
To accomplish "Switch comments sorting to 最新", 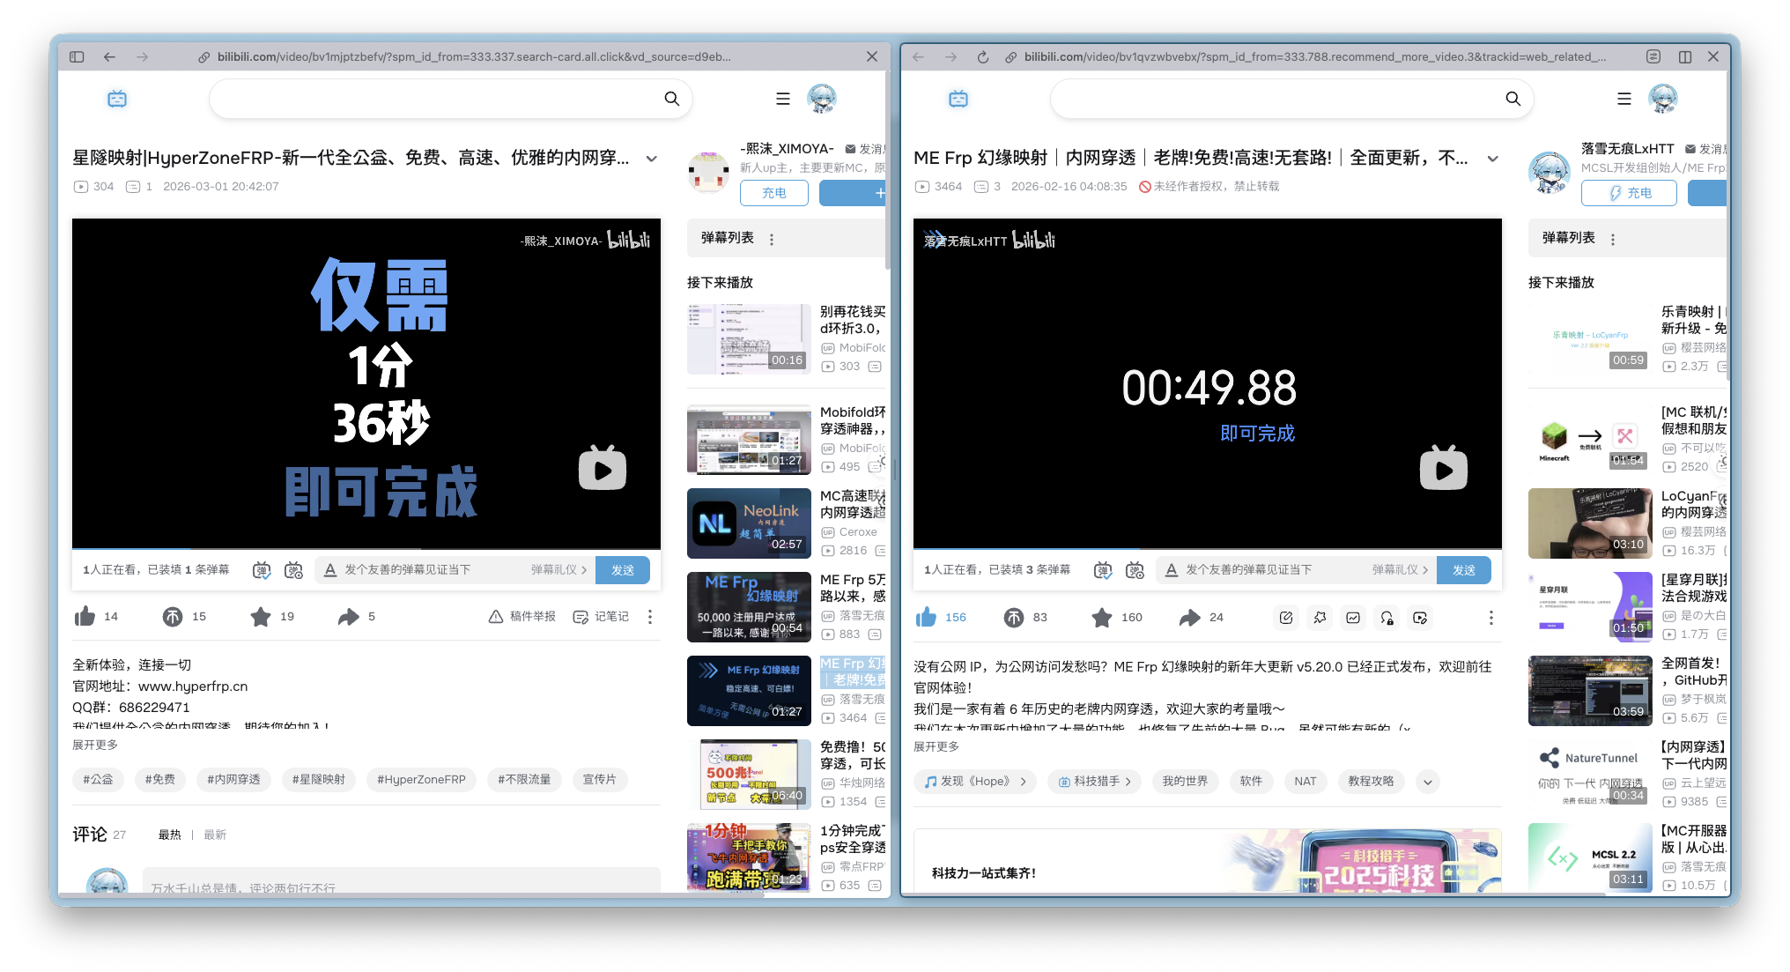I will point(215,835).
